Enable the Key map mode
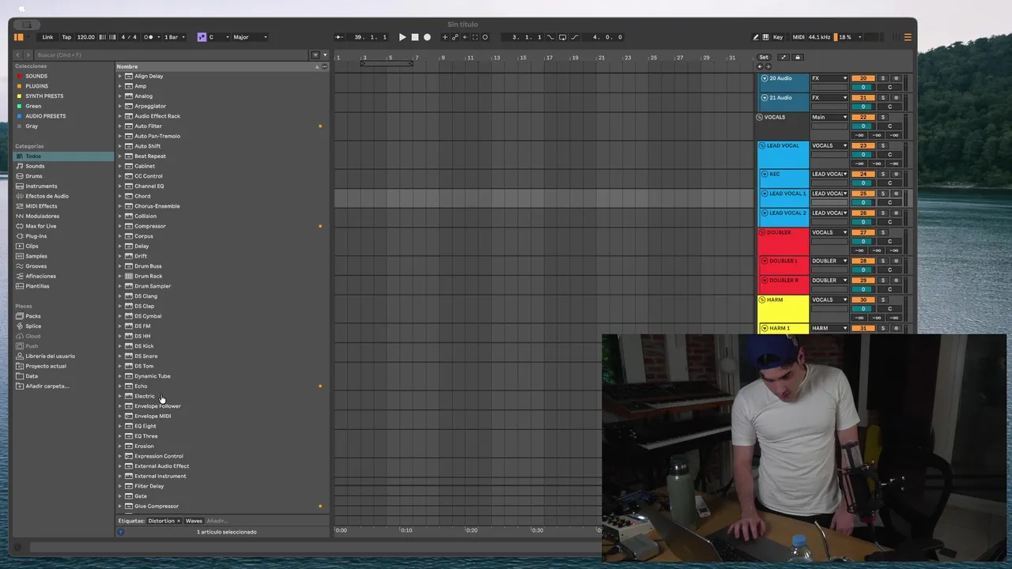The image size is (1012, 569). 778,37
